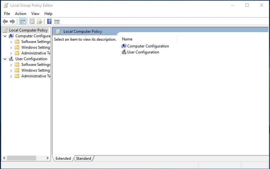Click the User Configuration icon in the tree
Screen dimensions: 270x169
click(x=11, y=59)
